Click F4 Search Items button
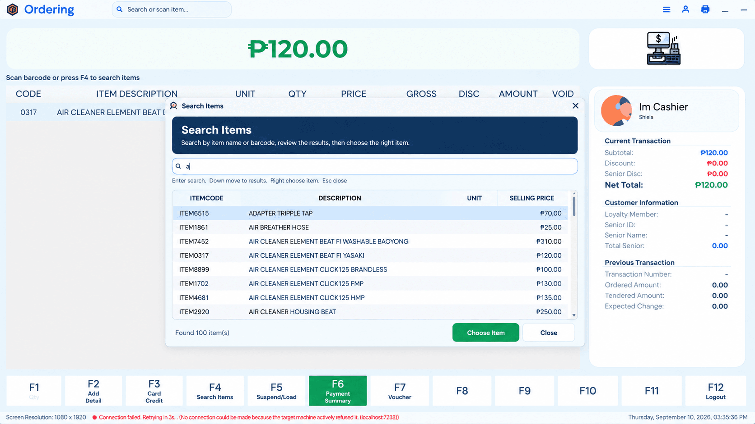 [x=215, y=391]
